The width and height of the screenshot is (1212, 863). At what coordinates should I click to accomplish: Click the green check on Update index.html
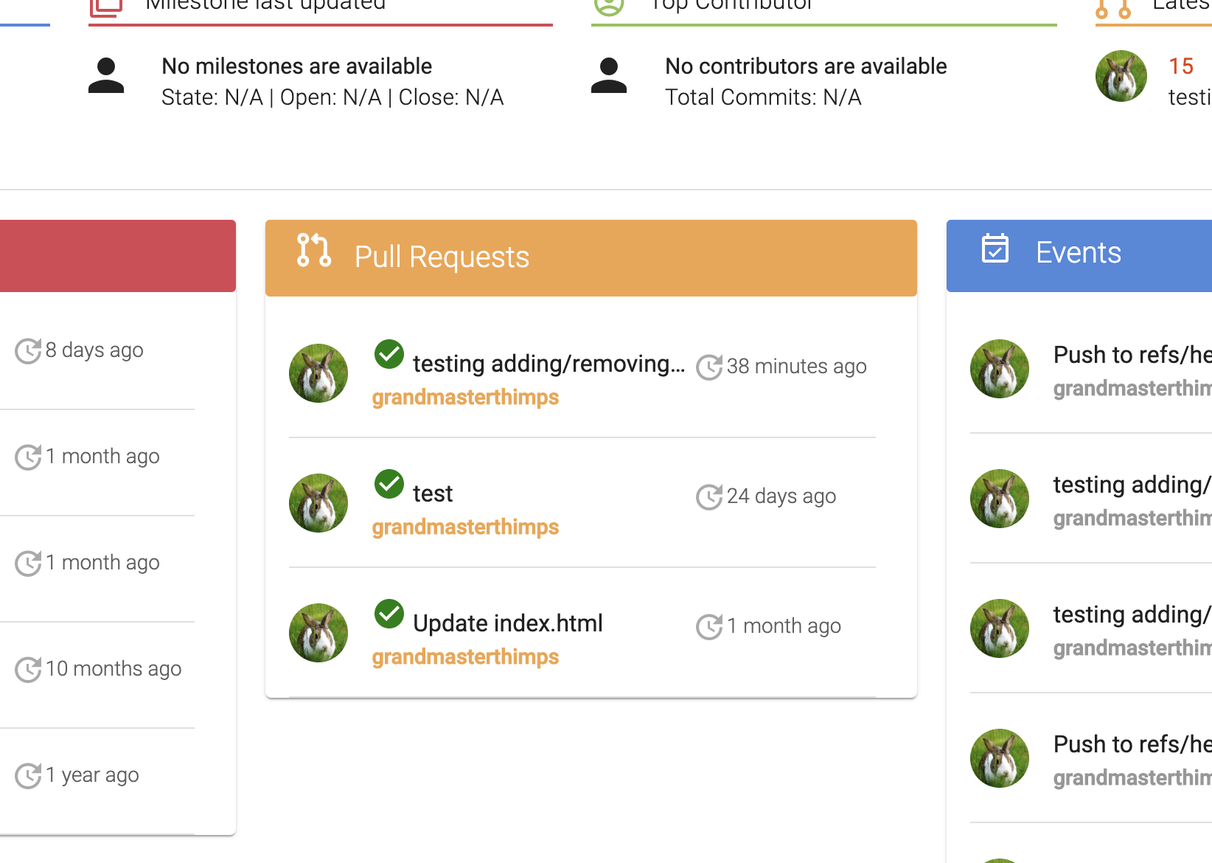pyautogui.click(x=389, y=614)
